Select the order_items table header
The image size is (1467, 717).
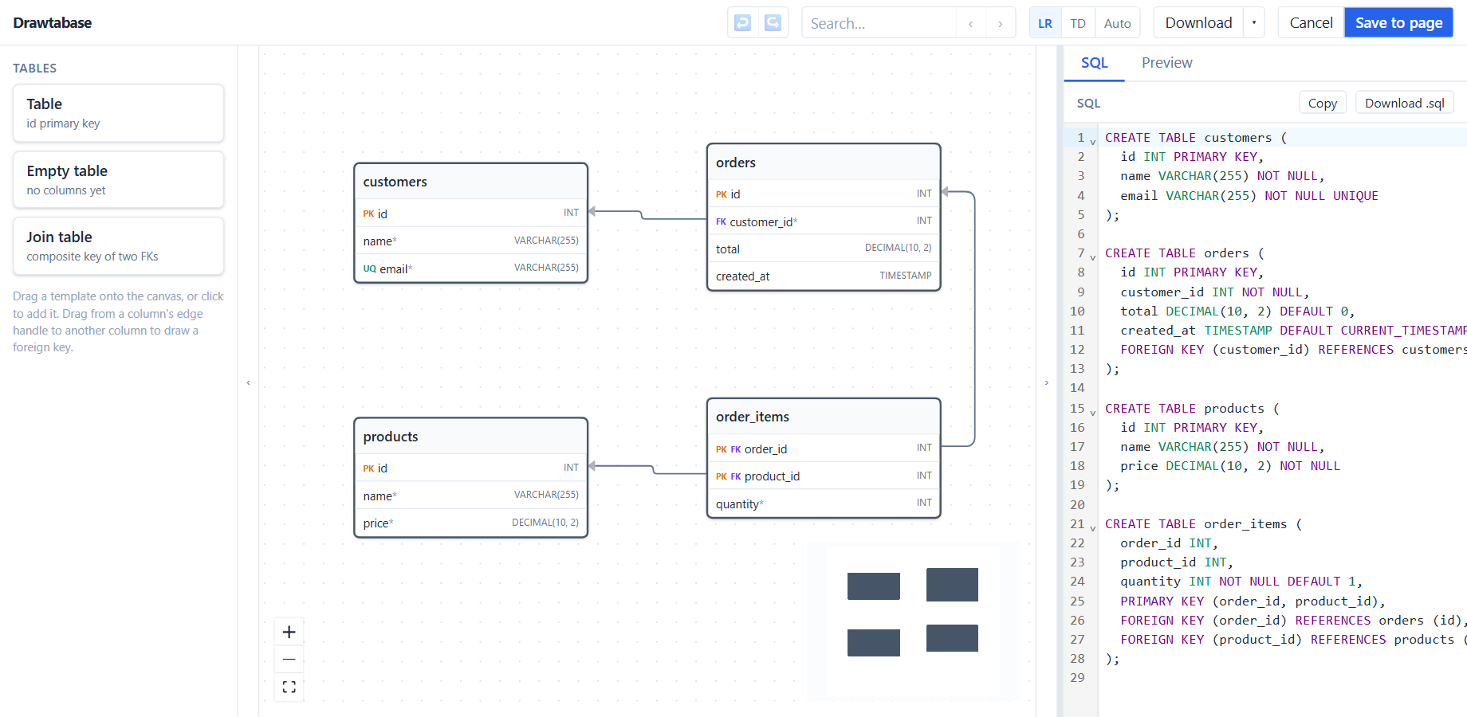pyautogui.click(x=824, y=417)
